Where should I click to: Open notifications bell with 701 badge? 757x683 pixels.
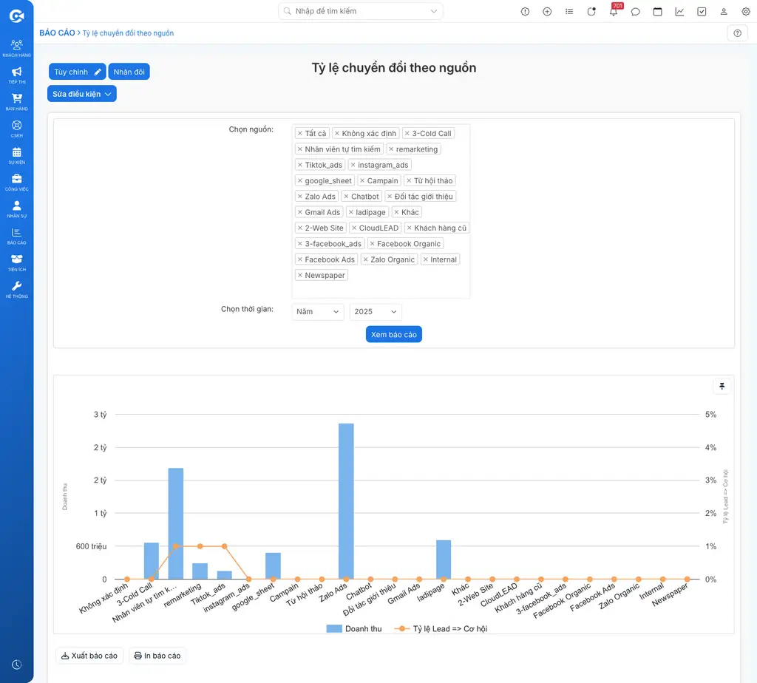click(614, 12)
